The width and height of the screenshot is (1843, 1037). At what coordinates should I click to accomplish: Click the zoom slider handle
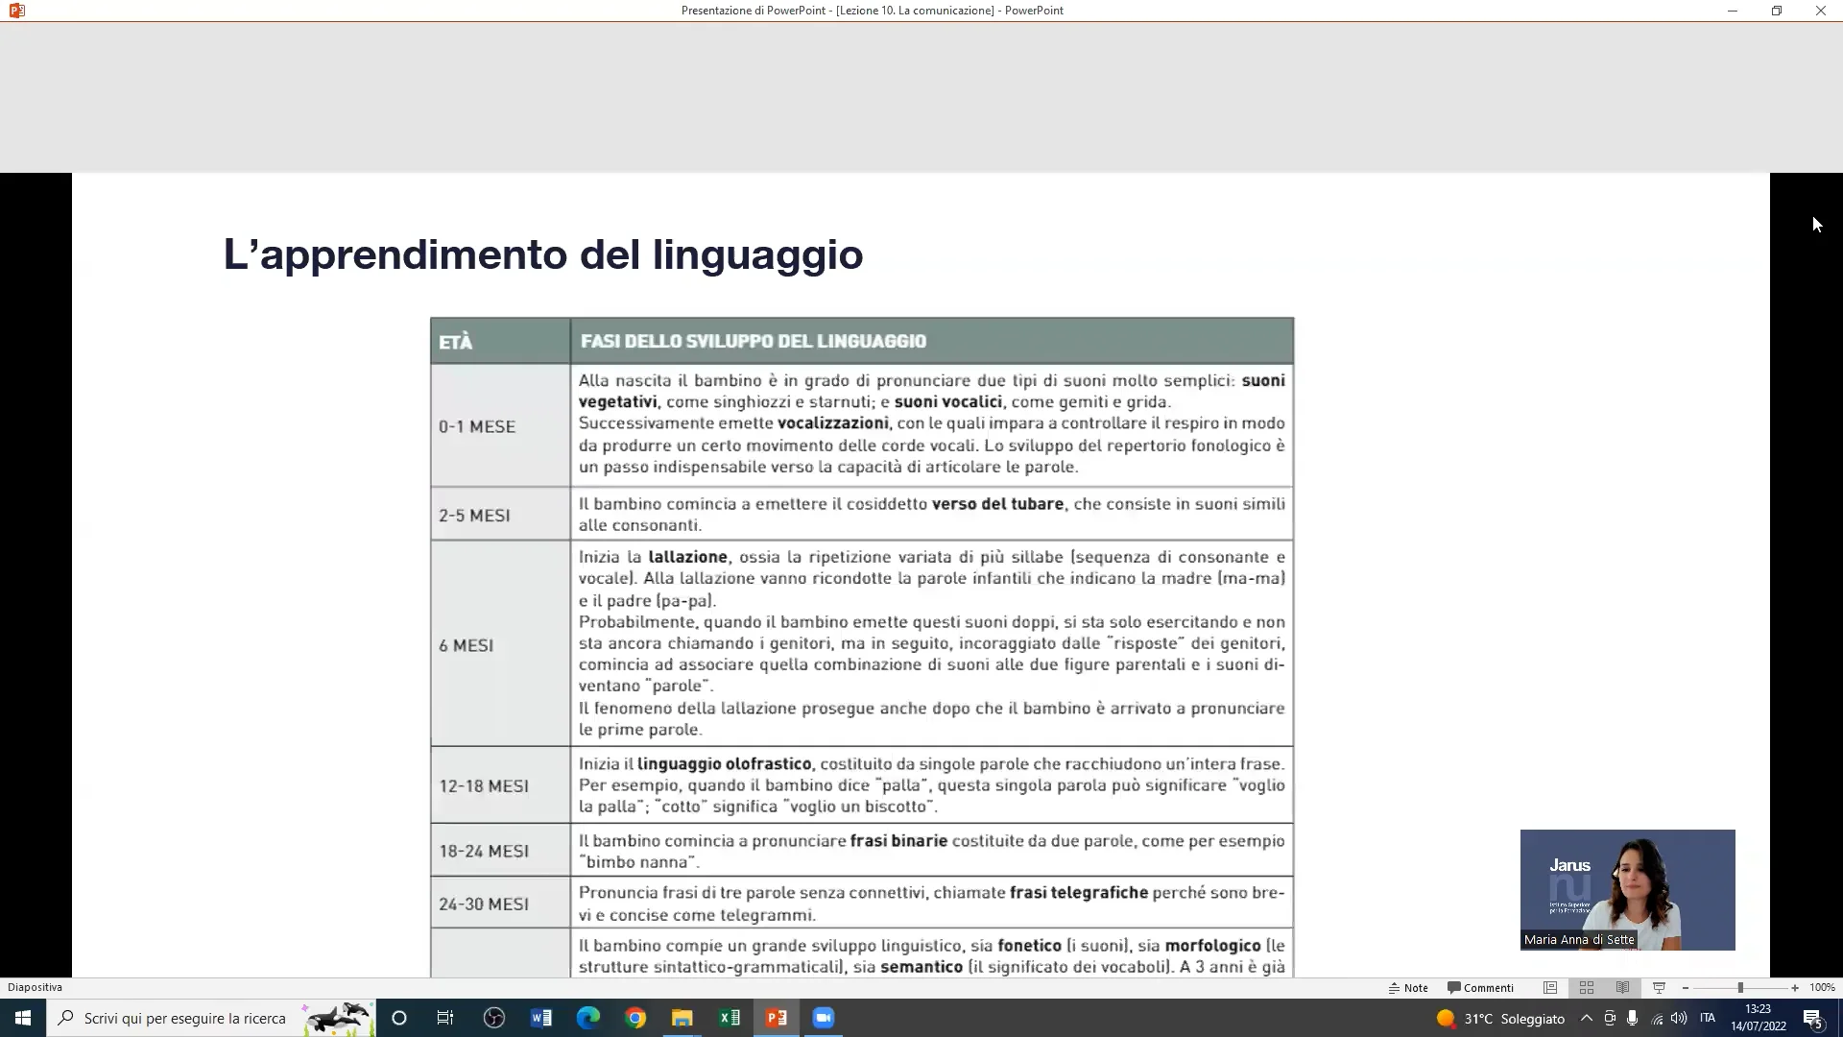[1740, 987]
